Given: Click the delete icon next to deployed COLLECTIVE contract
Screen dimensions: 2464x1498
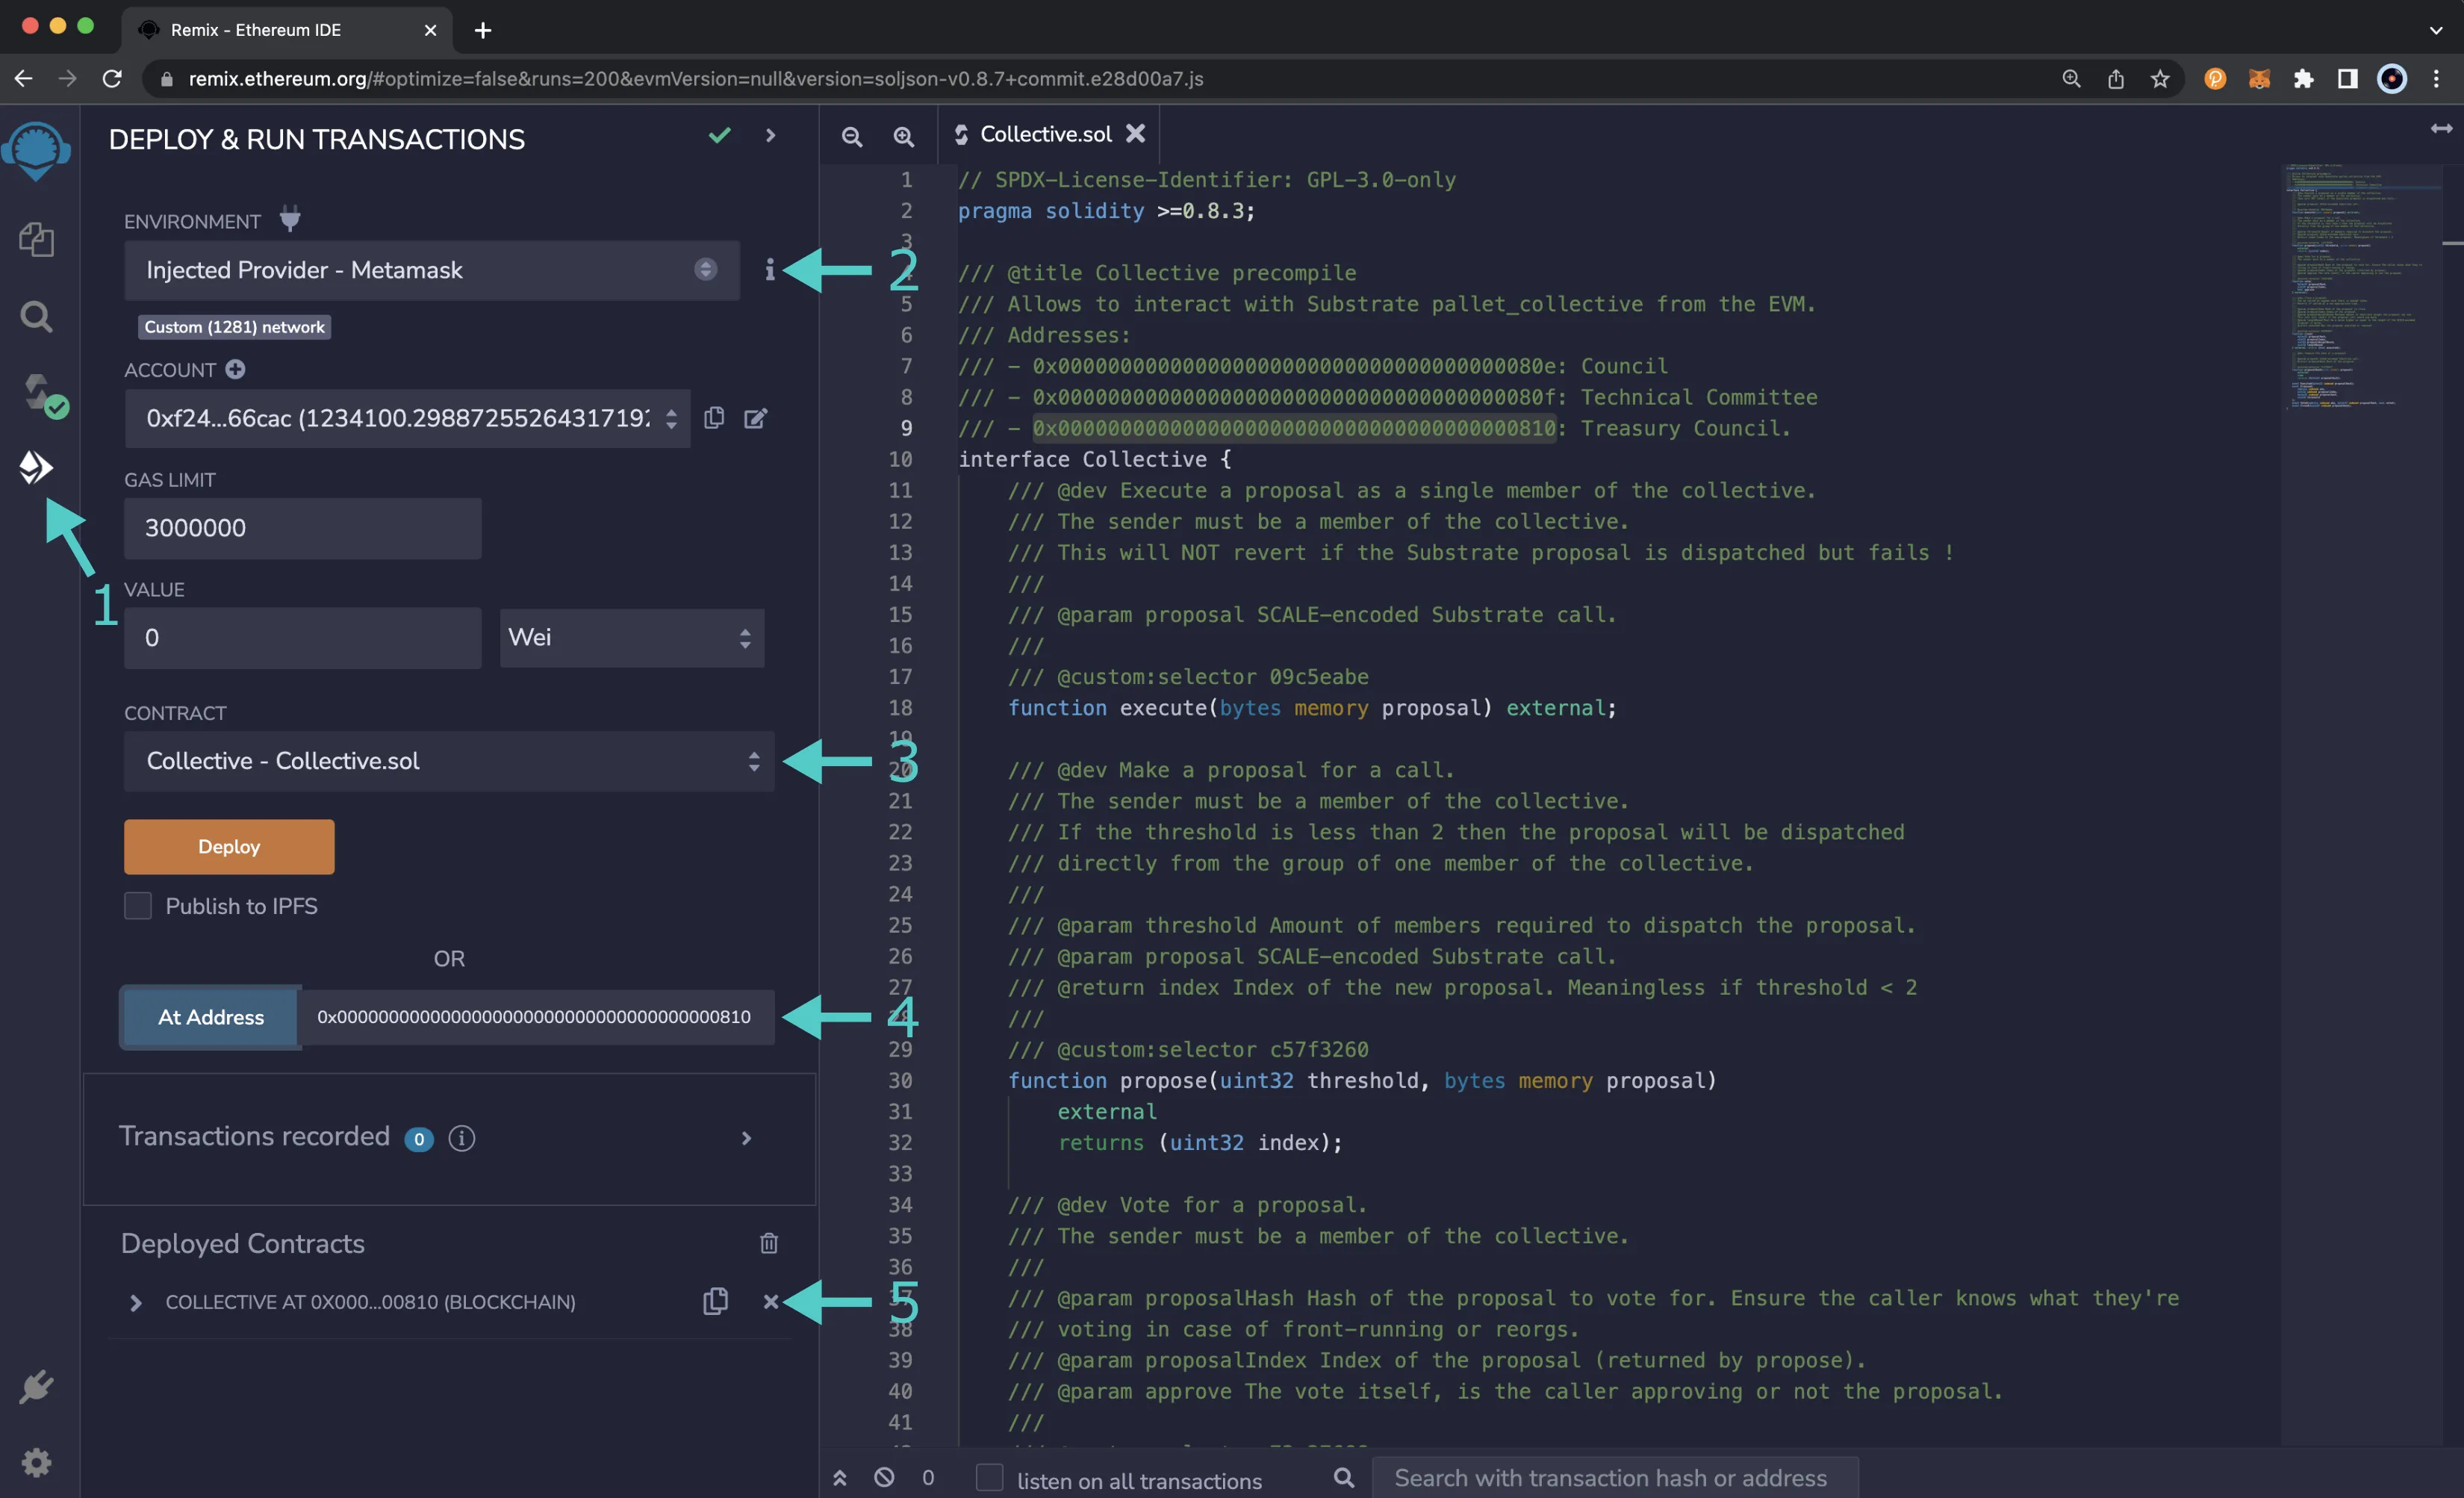Looking at the screenshot, I should pos(771,1301).
